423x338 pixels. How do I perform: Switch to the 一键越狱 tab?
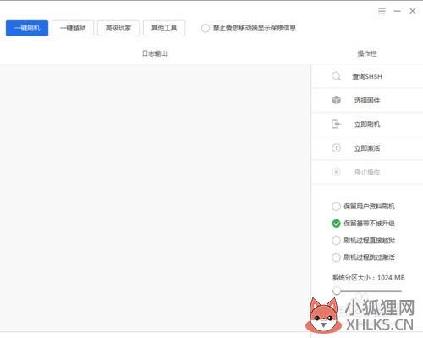73,28
